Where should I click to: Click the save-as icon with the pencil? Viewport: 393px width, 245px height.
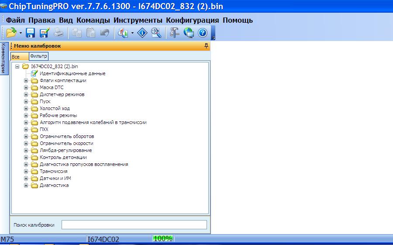pyautogui.click(x=45, y=33)
